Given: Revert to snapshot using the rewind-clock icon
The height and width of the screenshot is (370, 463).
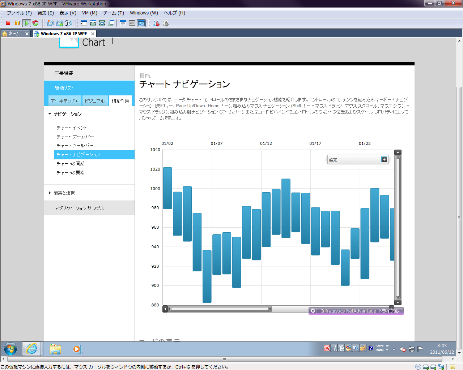Looking at the screenshot, I should coord(60,23).
